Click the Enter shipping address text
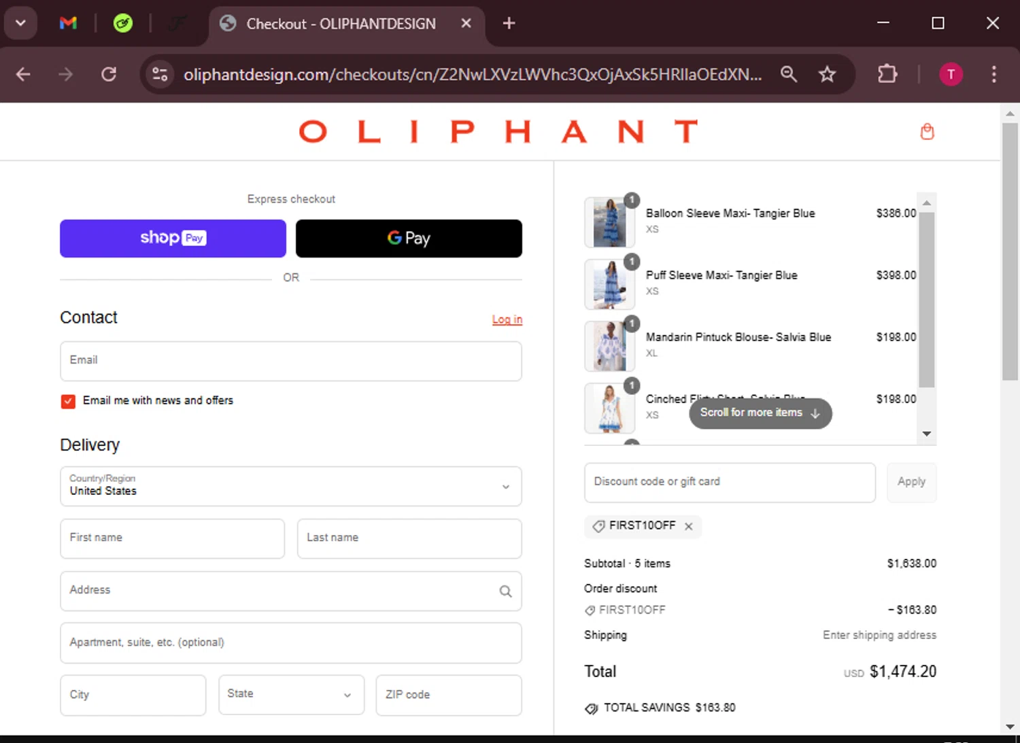The height and width of the screenshot is (743, 1020). (879, 635)
